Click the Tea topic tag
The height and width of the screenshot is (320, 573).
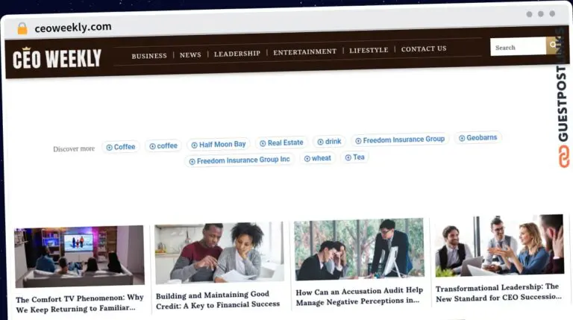click(355, 157)
